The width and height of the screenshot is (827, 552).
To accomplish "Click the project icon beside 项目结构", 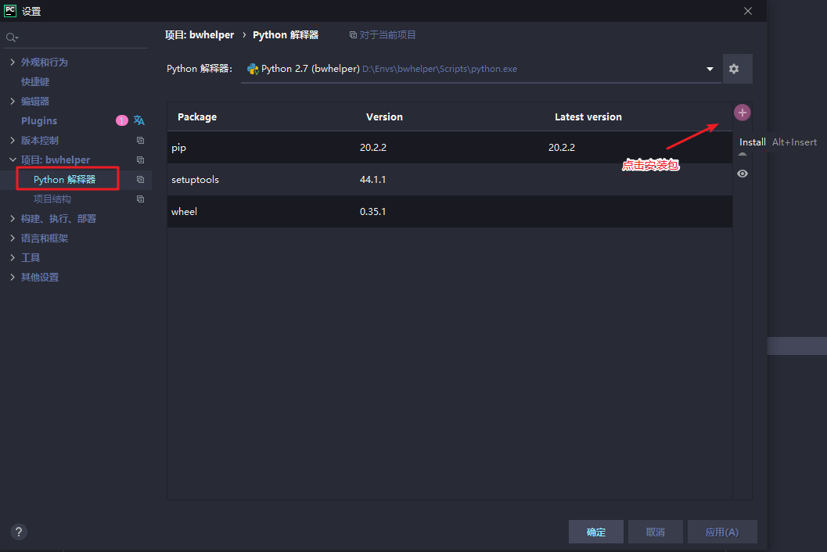I will 140,199.
